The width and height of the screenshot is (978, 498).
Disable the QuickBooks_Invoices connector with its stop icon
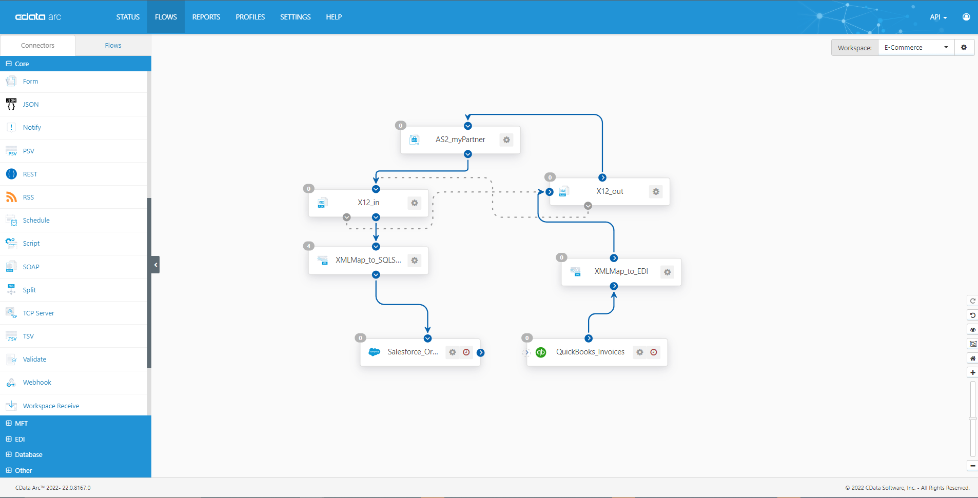[x=653, y=352]
